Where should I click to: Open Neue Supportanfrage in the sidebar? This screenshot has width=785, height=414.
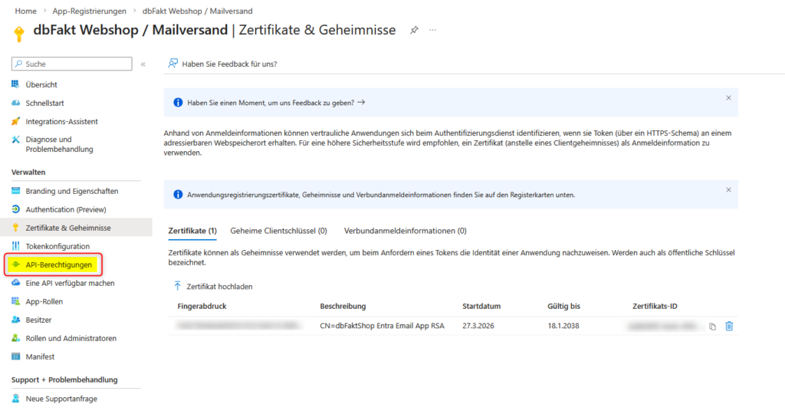click(x=61, y=399)
